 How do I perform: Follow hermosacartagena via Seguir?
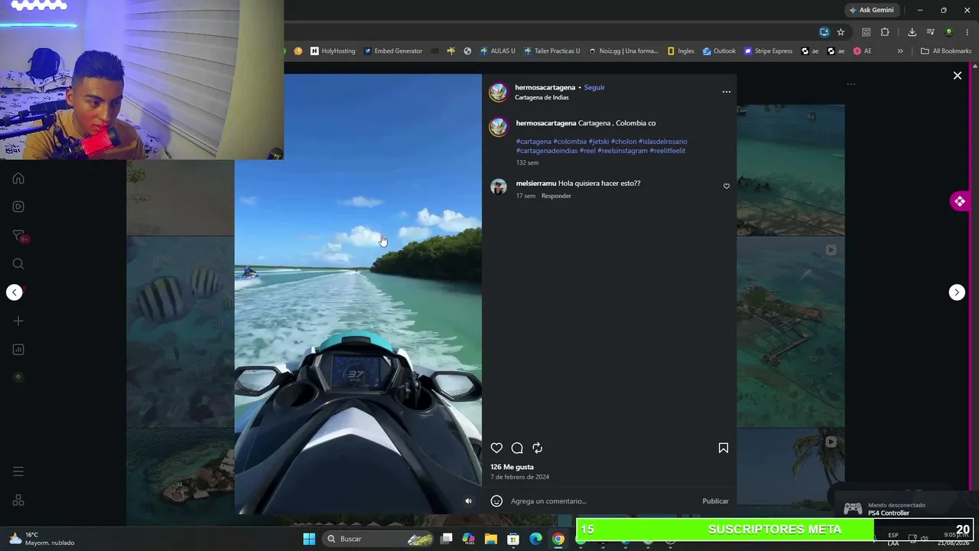pos(594,87)
